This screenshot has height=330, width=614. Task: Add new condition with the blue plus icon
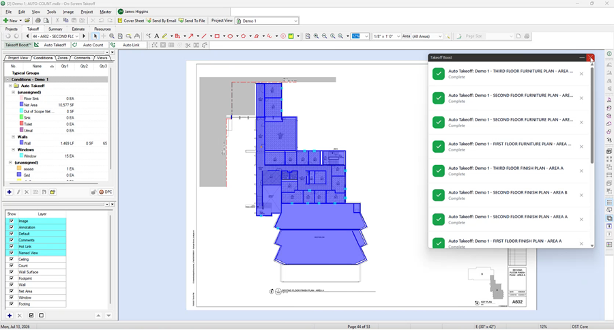10,192
